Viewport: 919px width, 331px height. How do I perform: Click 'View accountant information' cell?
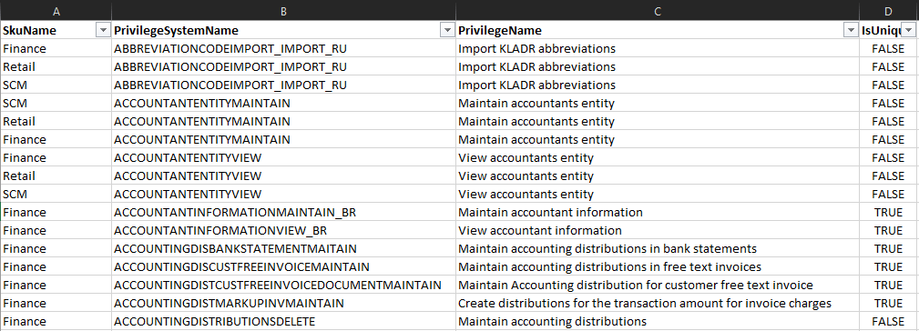657,230
